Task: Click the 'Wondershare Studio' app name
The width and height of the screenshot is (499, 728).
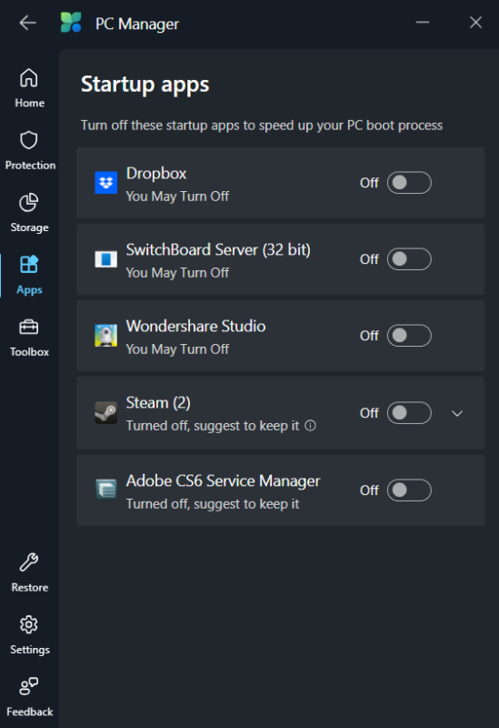Action: 195,326
